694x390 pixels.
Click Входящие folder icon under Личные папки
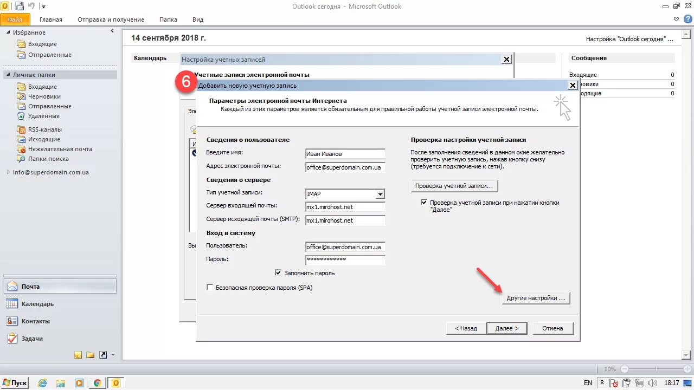pyautogui.click(x=21, y=87)
